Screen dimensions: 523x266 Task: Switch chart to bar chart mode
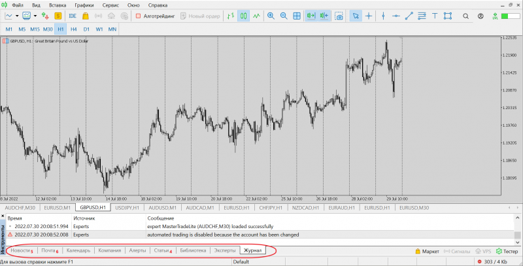coord(231,16)
